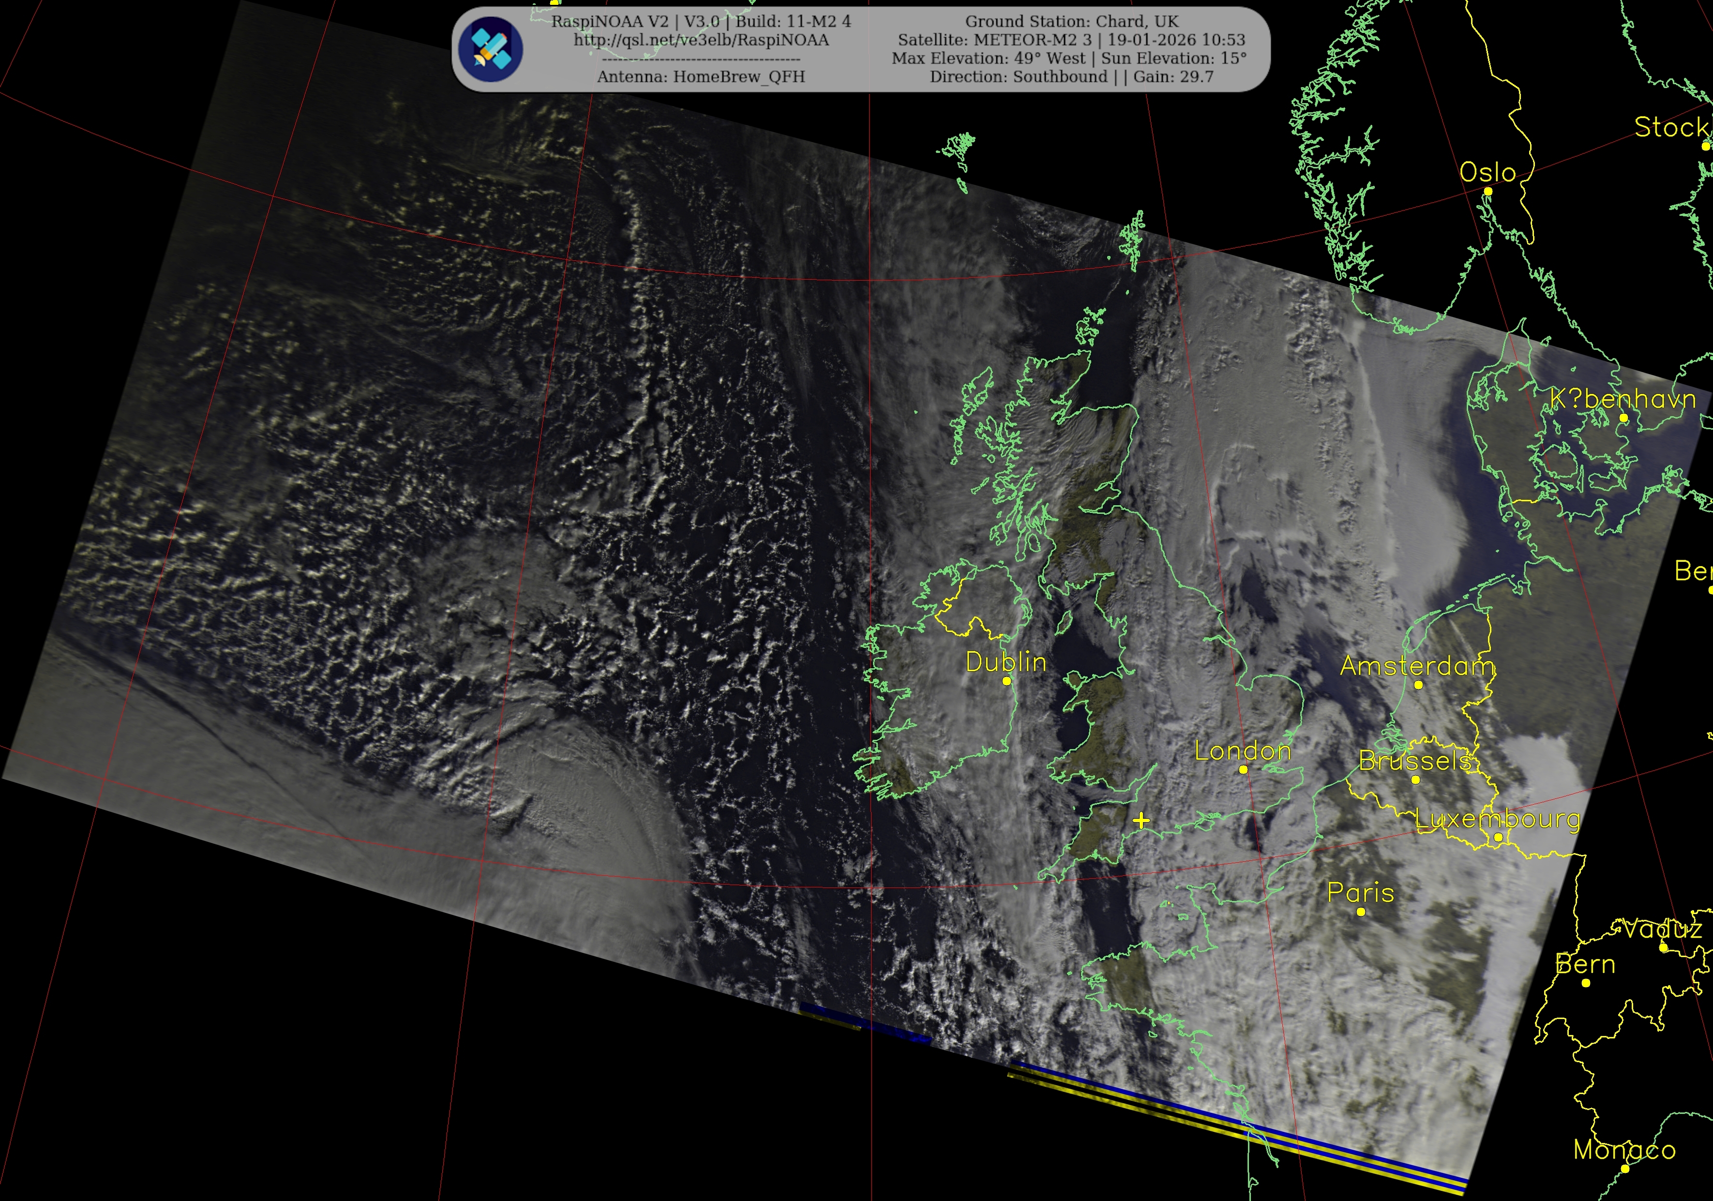1713x1201 pixels.
Task: Click the Amsterdam city dot marker
Action: pos(1418,685)
